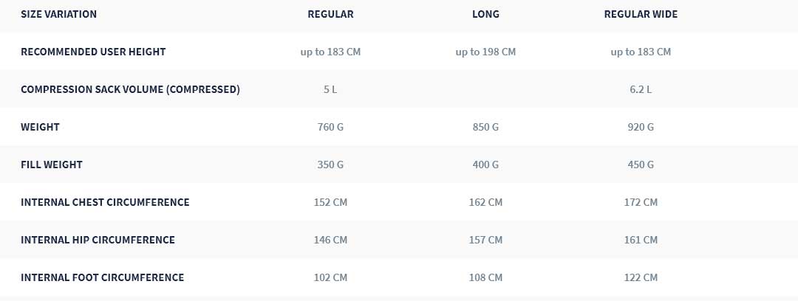Click the COMPRESSION SACK VOLUME (COMPRESSED) label
798x301 pixels.
(130, 89)
